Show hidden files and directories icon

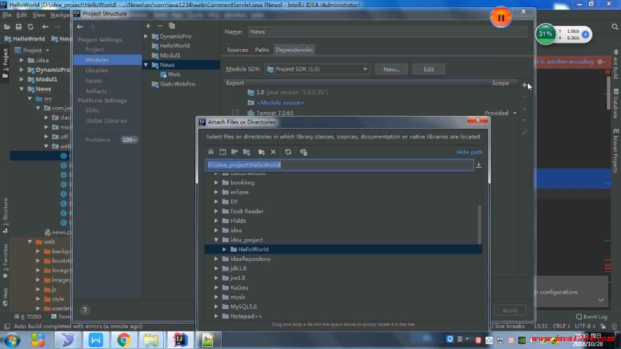[x=304, y=152]
